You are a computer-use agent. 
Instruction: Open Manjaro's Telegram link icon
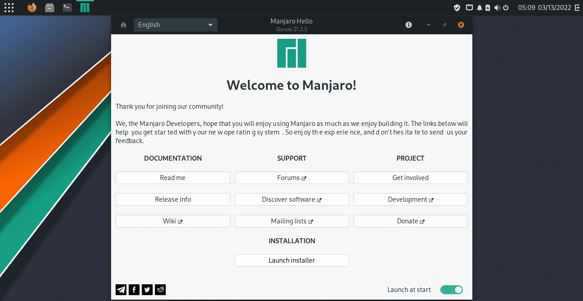(121, 290)
